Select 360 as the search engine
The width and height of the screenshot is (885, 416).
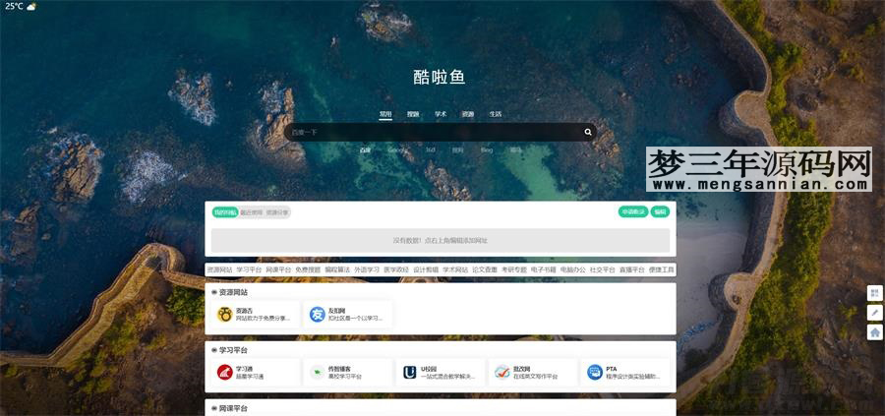(431, 150)
